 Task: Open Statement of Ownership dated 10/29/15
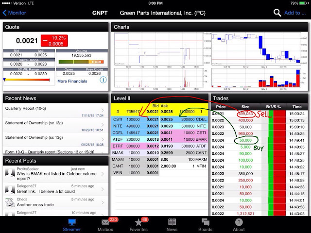point(55,125)
